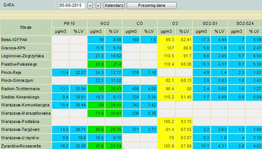Select the Belsk-IGFPAN station row

(131, 40)
